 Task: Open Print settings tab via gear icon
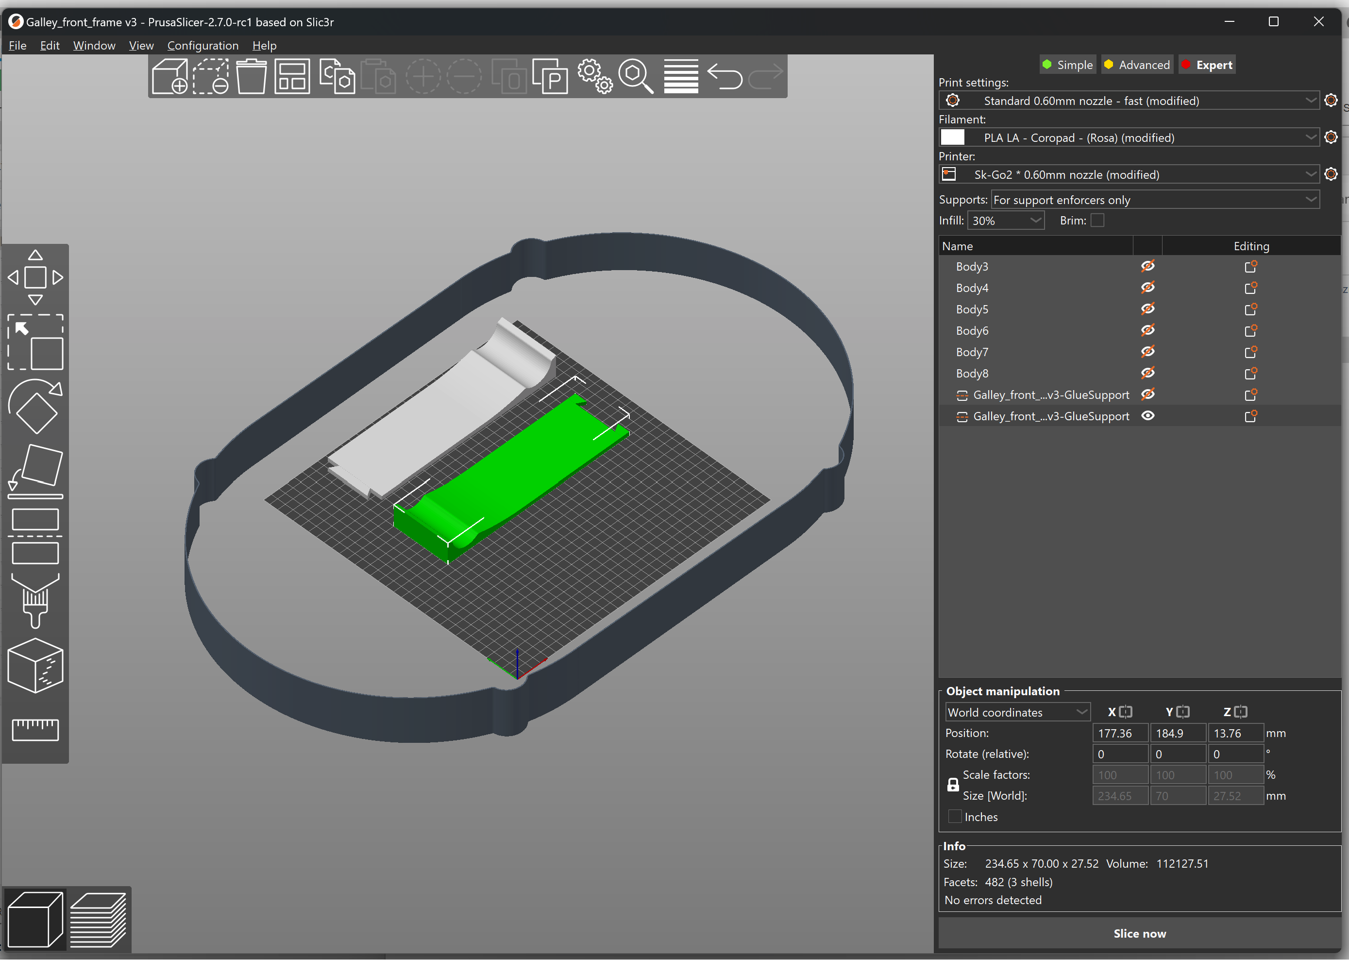pos(1331,101)
